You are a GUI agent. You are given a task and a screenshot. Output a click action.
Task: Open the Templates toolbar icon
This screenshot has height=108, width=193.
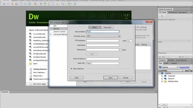pos(70,4)
